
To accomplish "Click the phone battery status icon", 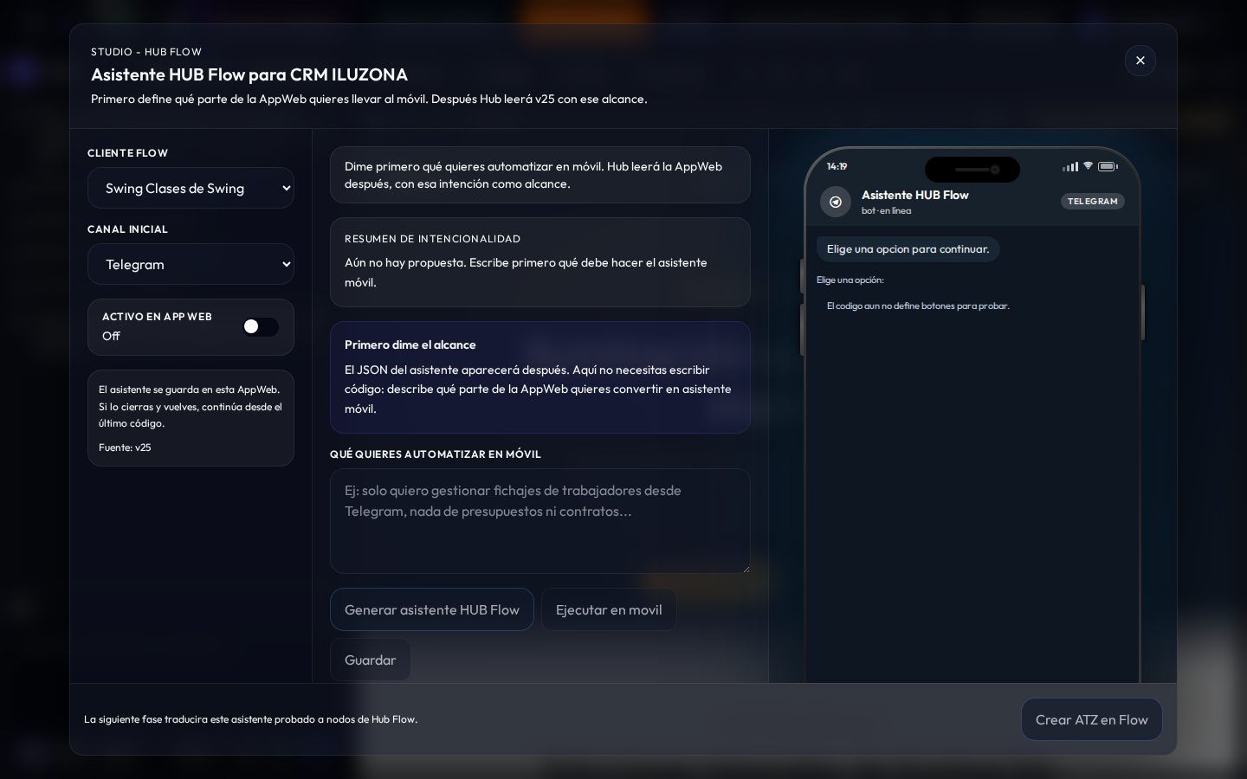I will click(x=1108, y=166).
